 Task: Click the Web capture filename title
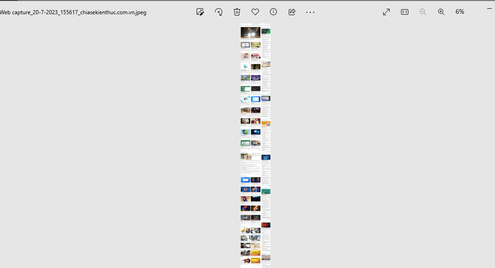click(73, 12)
